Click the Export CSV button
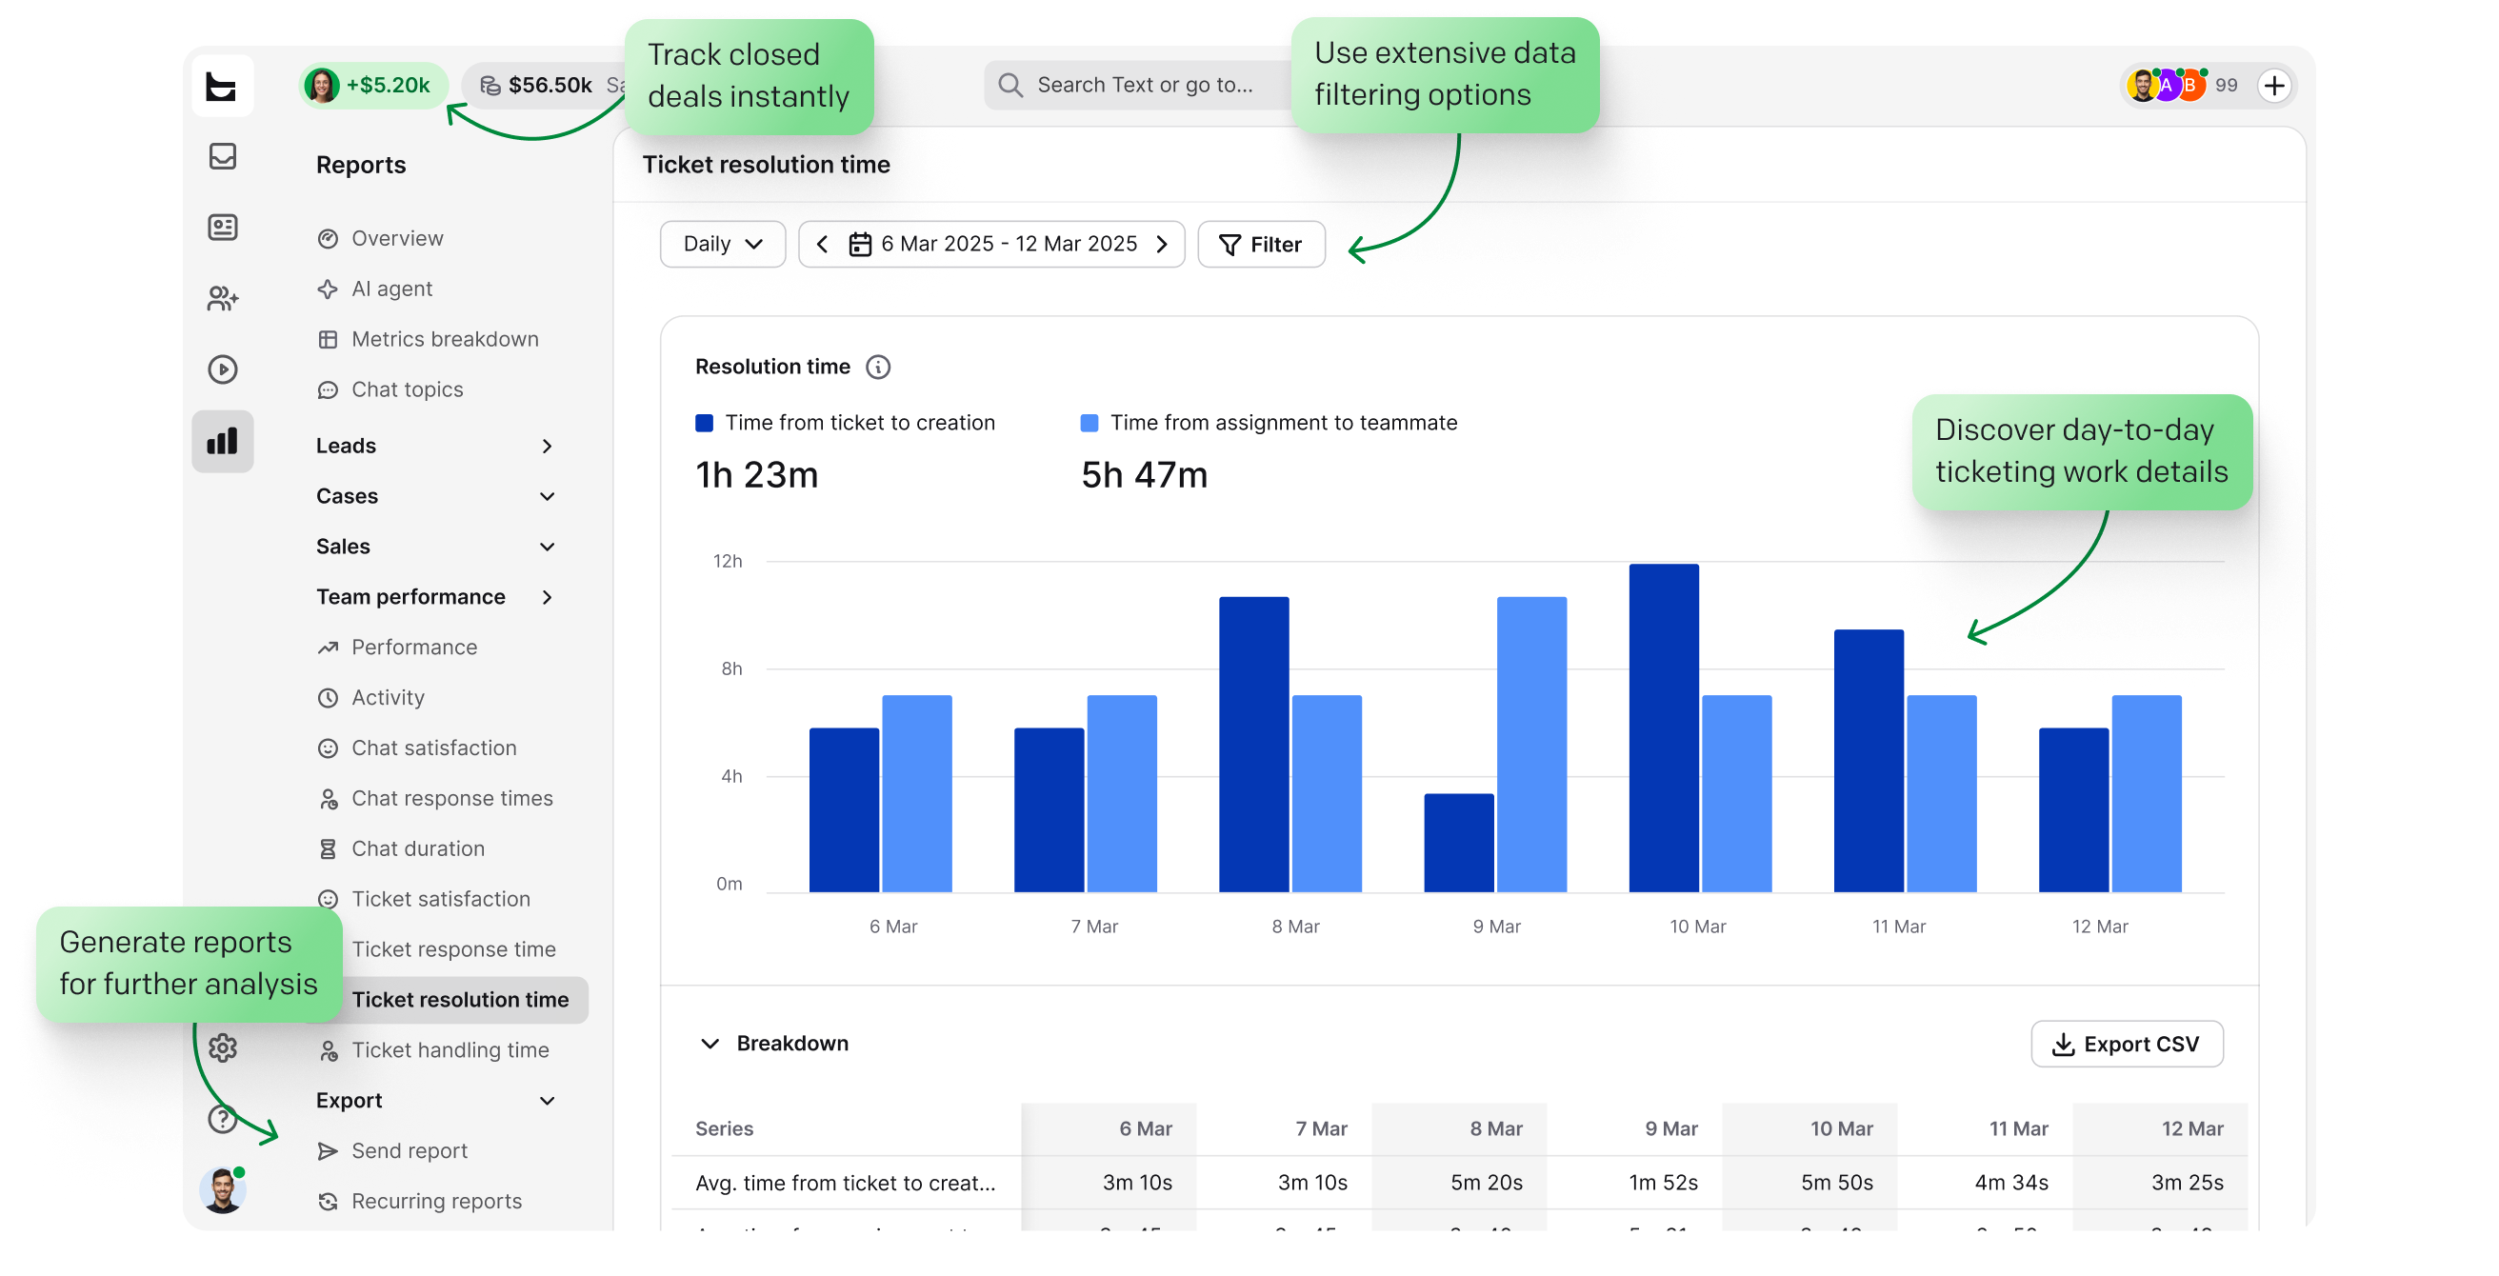This screenshot has width=2499, height=1276. point(2127,1044)
